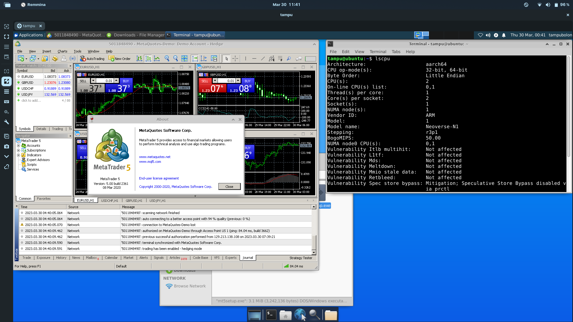Open the USDCHF,H1 chart tab
The height and width of the screenshot is (322, 573).
[x=110, y=201]
